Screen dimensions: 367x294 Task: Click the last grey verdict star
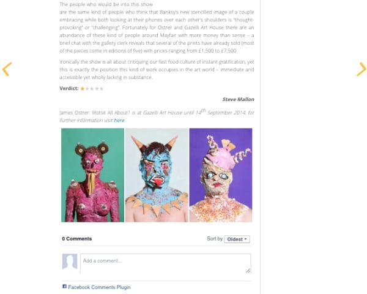[102, 89]
